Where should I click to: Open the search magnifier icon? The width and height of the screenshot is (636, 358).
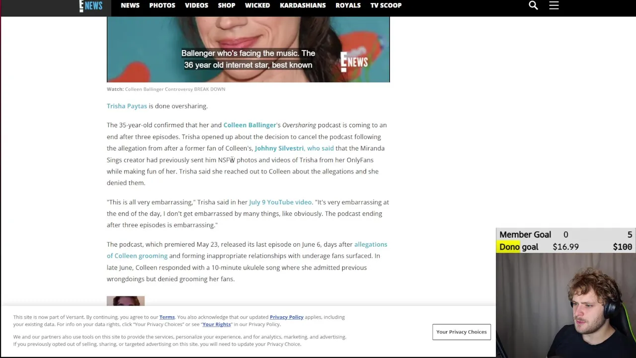tap(533, 5)
